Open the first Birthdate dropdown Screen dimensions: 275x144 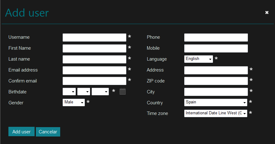pyautogui.click(x=69, y=92)
